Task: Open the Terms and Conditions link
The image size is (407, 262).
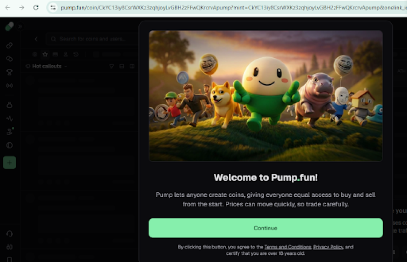Action: (288, 247)
